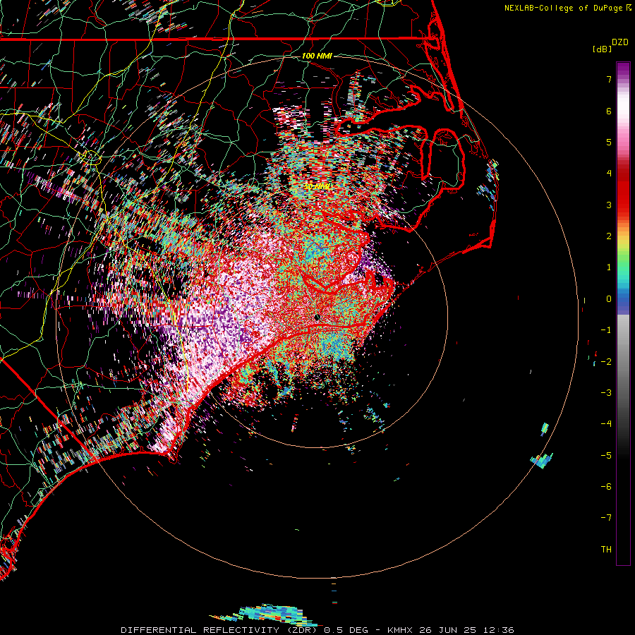The height and width of the screenshot is (635, 635).
Task: Click the scale value 3
Action: click(x=609, y=205)
